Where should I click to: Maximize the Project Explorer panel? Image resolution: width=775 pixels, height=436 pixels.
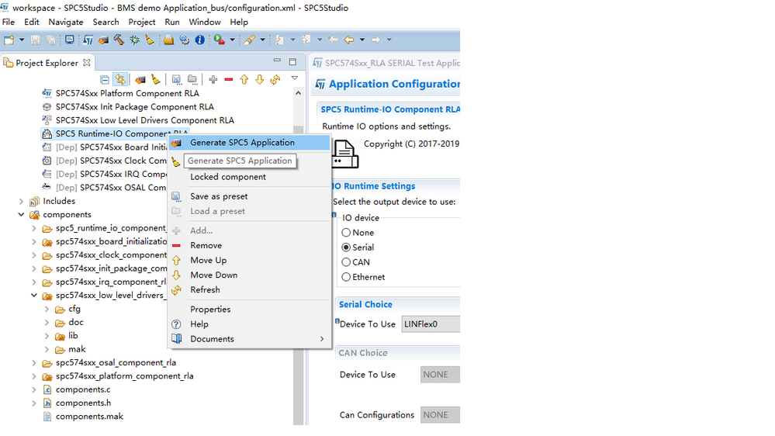pos(292,62)
